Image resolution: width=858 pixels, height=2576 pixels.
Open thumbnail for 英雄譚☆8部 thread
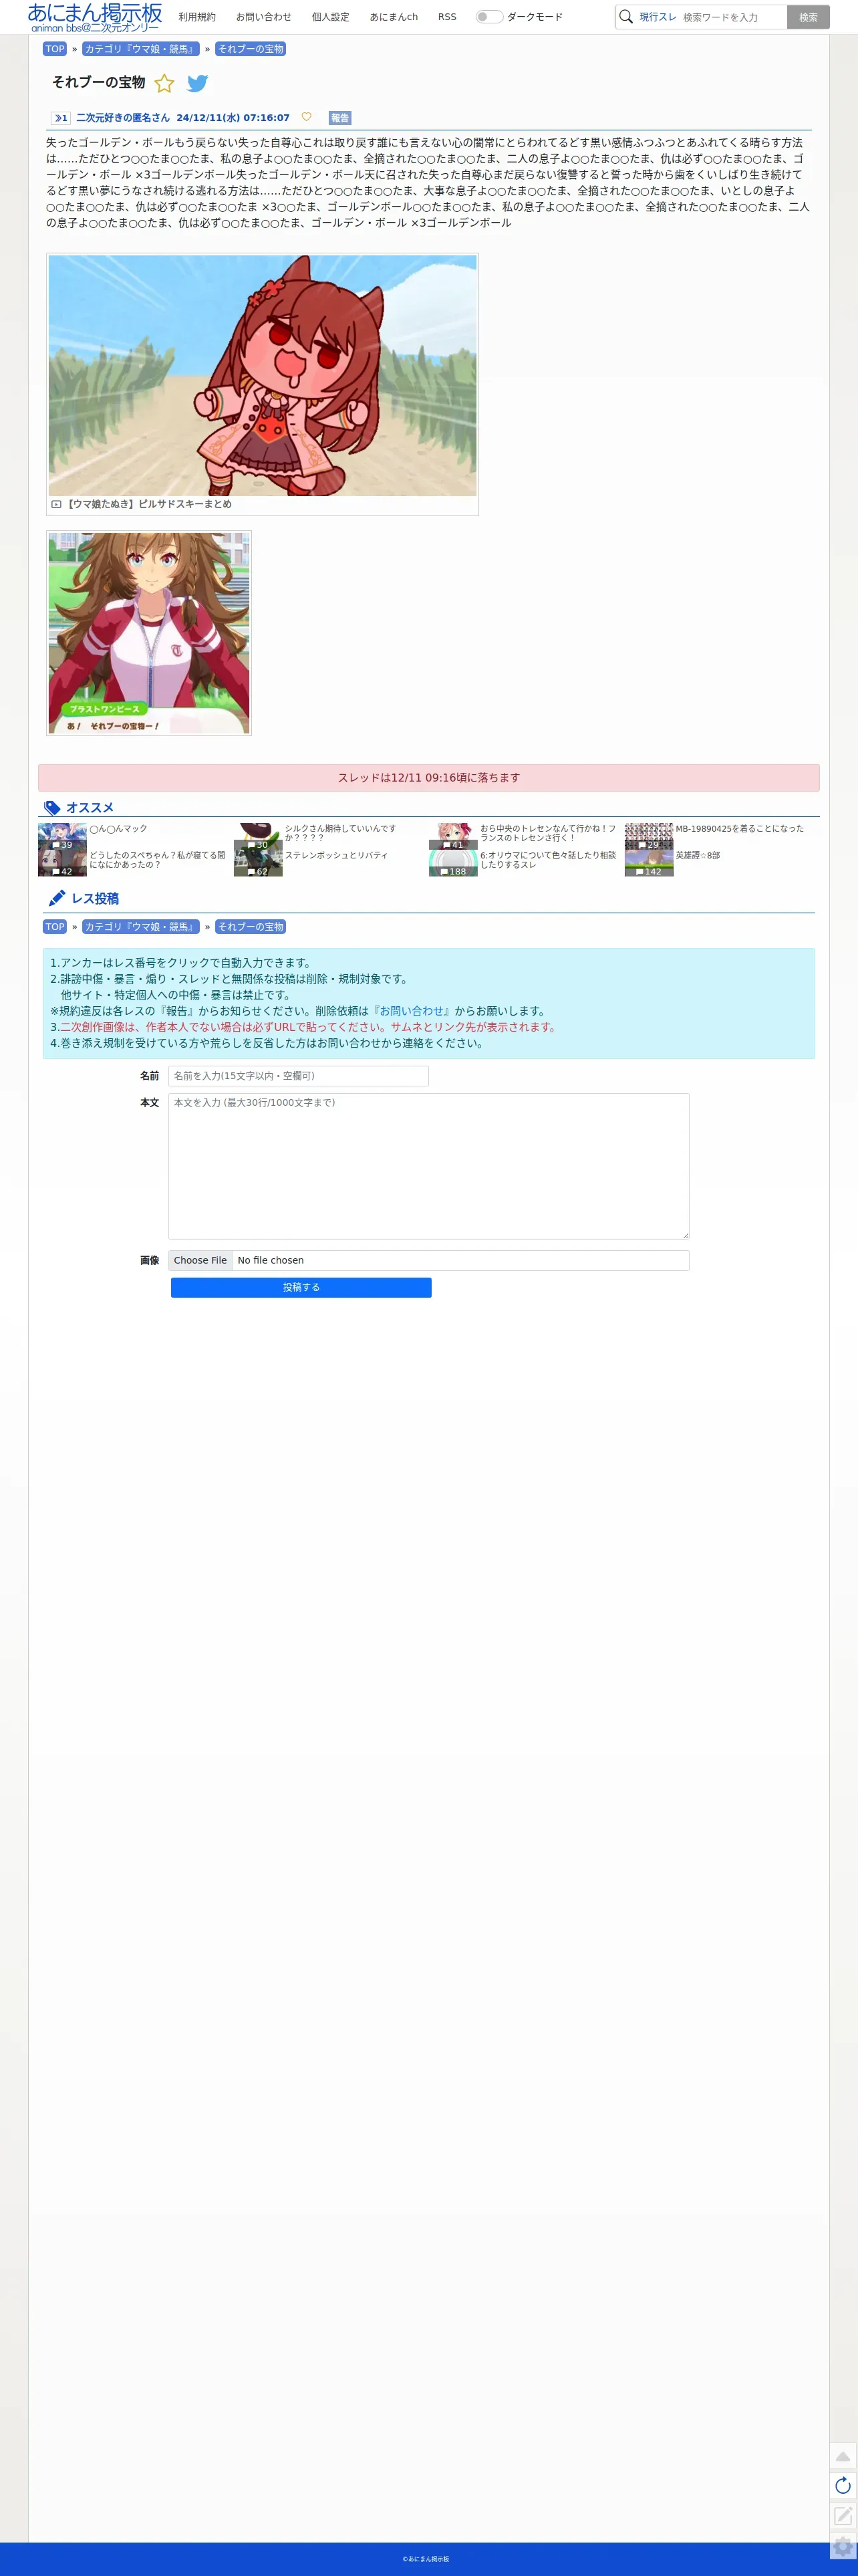[649, 863]
